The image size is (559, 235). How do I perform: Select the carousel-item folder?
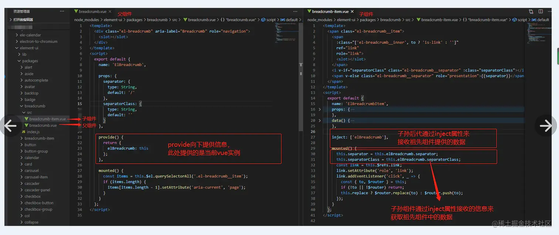point(36,177)
